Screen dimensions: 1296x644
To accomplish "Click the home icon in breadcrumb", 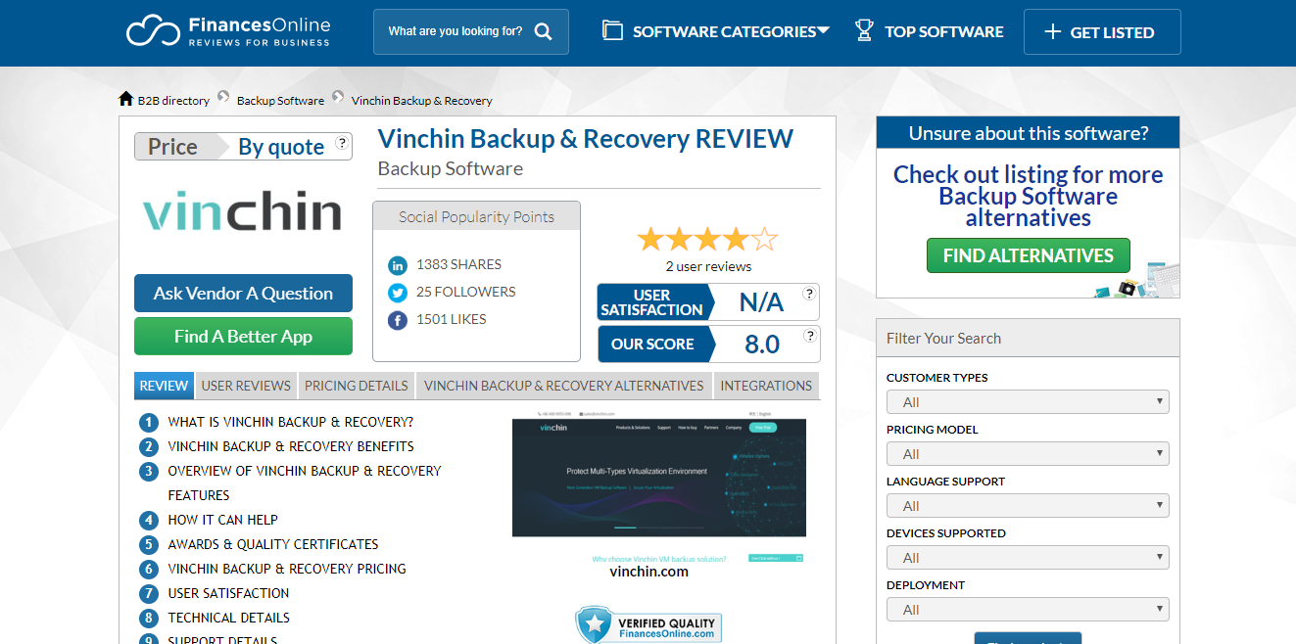I will click(125, 99).
